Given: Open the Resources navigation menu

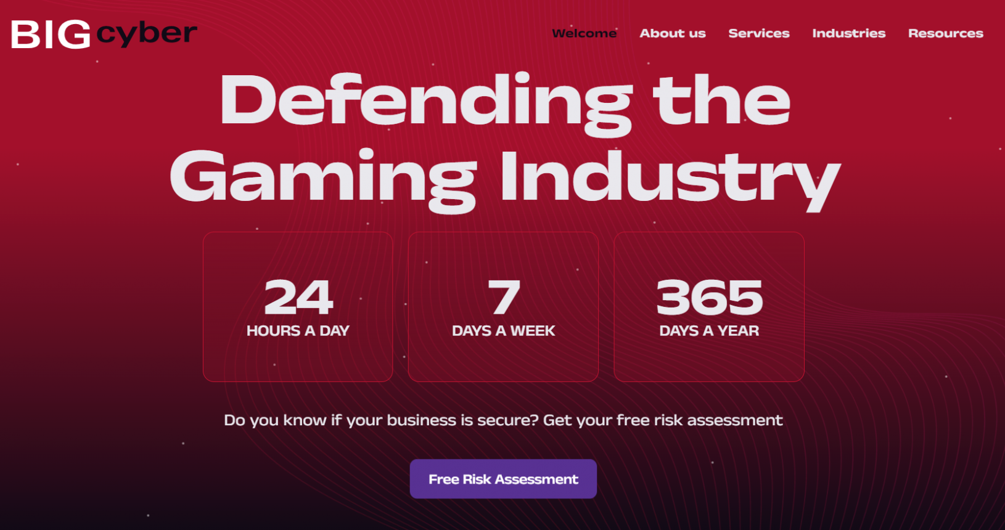Looking at the screenshot, I should [x=945, y=33].
